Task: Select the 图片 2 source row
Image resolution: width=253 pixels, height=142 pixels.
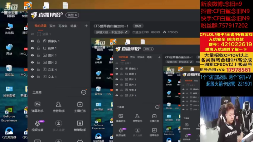Action: pos(59,62)
